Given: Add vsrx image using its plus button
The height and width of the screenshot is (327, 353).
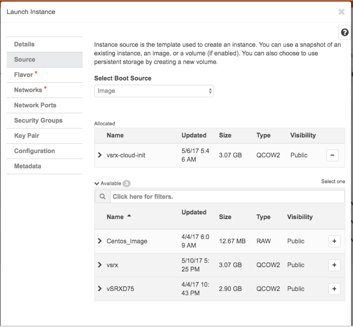Looking at the screenshot, I should point(334,265).
